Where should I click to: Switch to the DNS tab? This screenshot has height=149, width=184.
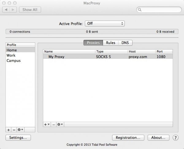coord(125,43)
